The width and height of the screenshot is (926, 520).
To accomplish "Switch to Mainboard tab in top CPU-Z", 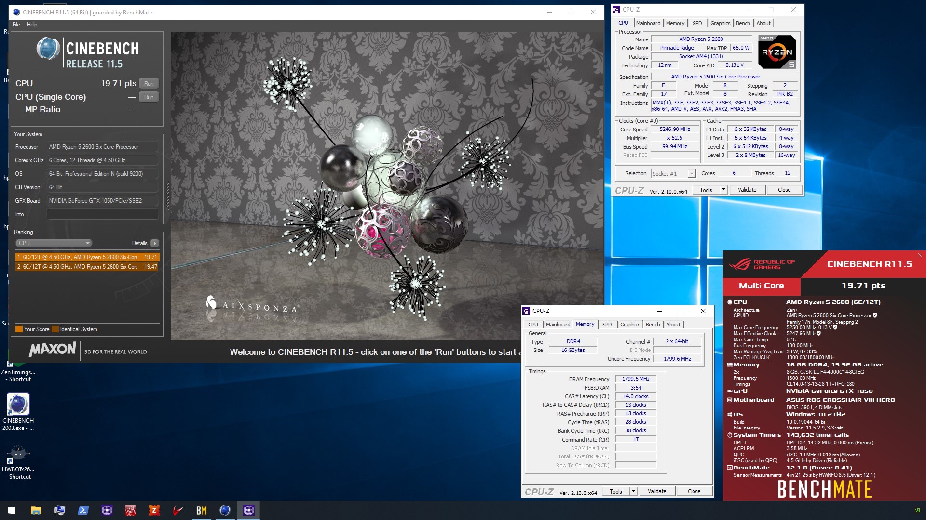I will click(648, 23).
